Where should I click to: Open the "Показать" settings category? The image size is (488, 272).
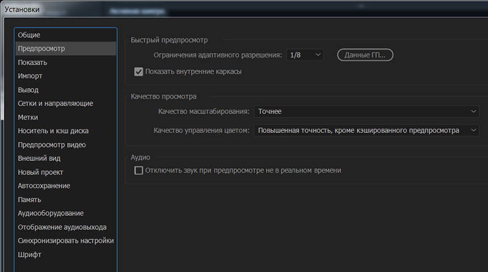coord(32,62)
